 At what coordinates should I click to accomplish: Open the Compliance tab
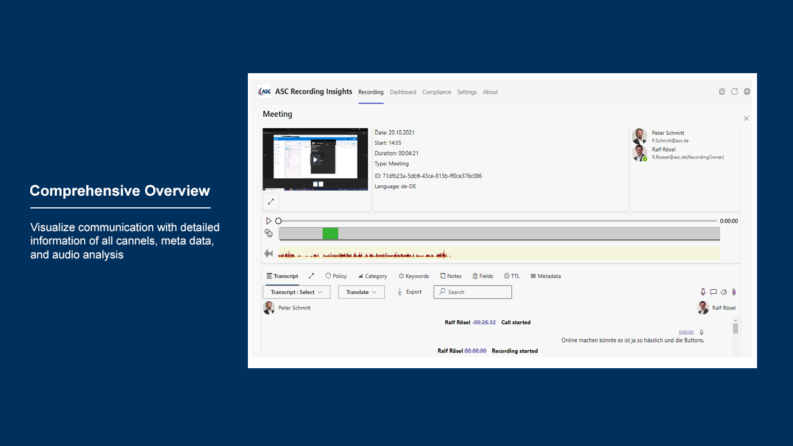coord(437,92)
